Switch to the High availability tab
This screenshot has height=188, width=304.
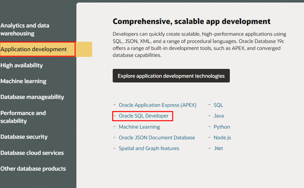coord(21,65)
